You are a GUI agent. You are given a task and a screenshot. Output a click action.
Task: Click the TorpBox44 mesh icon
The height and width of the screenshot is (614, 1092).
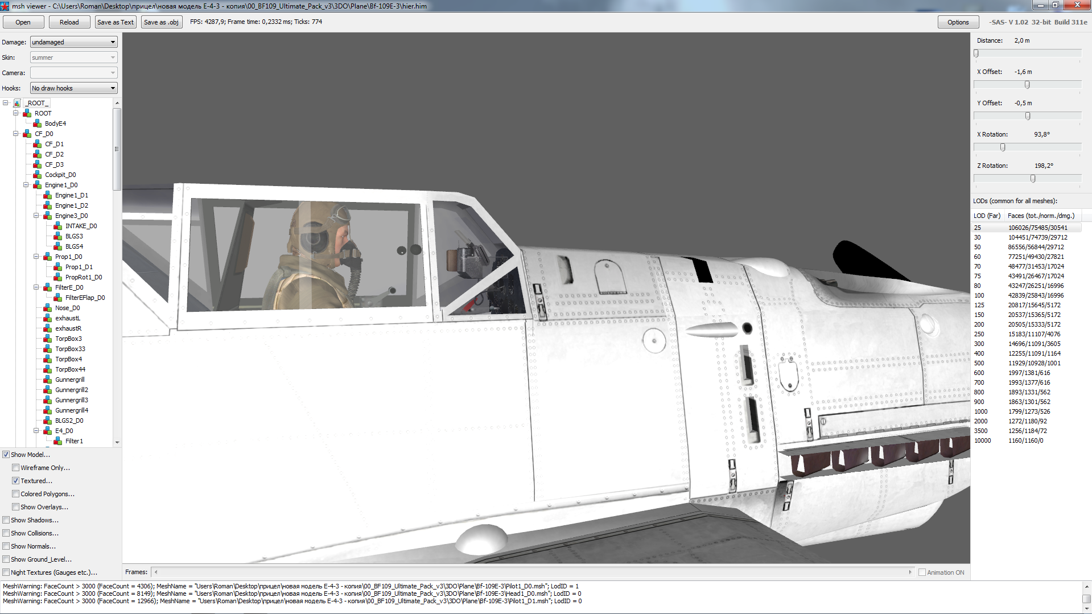48,369
